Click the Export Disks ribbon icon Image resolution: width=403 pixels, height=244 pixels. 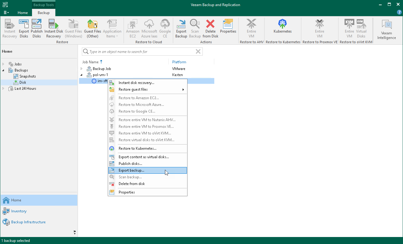pyautogui.click(x=24, y=29)
